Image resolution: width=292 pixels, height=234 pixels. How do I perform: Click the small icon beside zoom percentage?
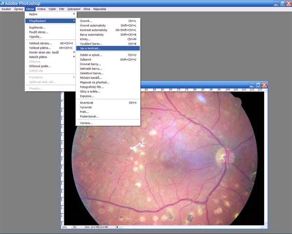74,227
